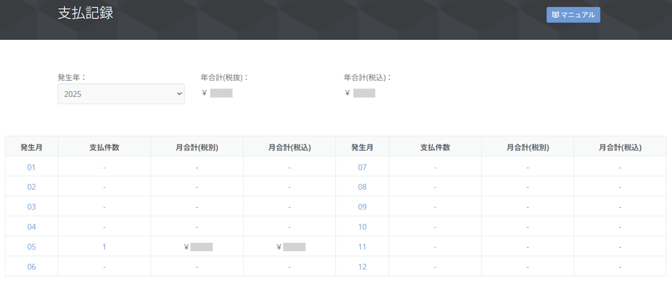This screenshot has width=672, height=293.
Task: Open month 06 payment records
Action: click(31, 267)
